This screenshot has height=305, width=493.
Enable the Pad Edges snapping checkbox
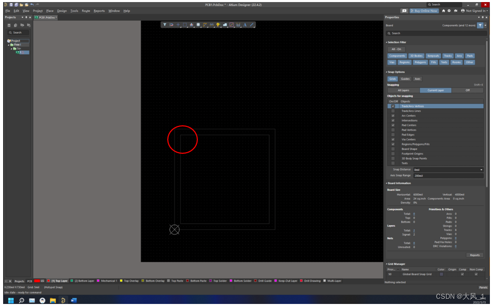[393, 135]
